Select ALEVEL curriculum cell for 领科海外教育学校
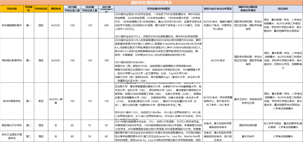Screen dimensions: 303x142 coord(56,60)
